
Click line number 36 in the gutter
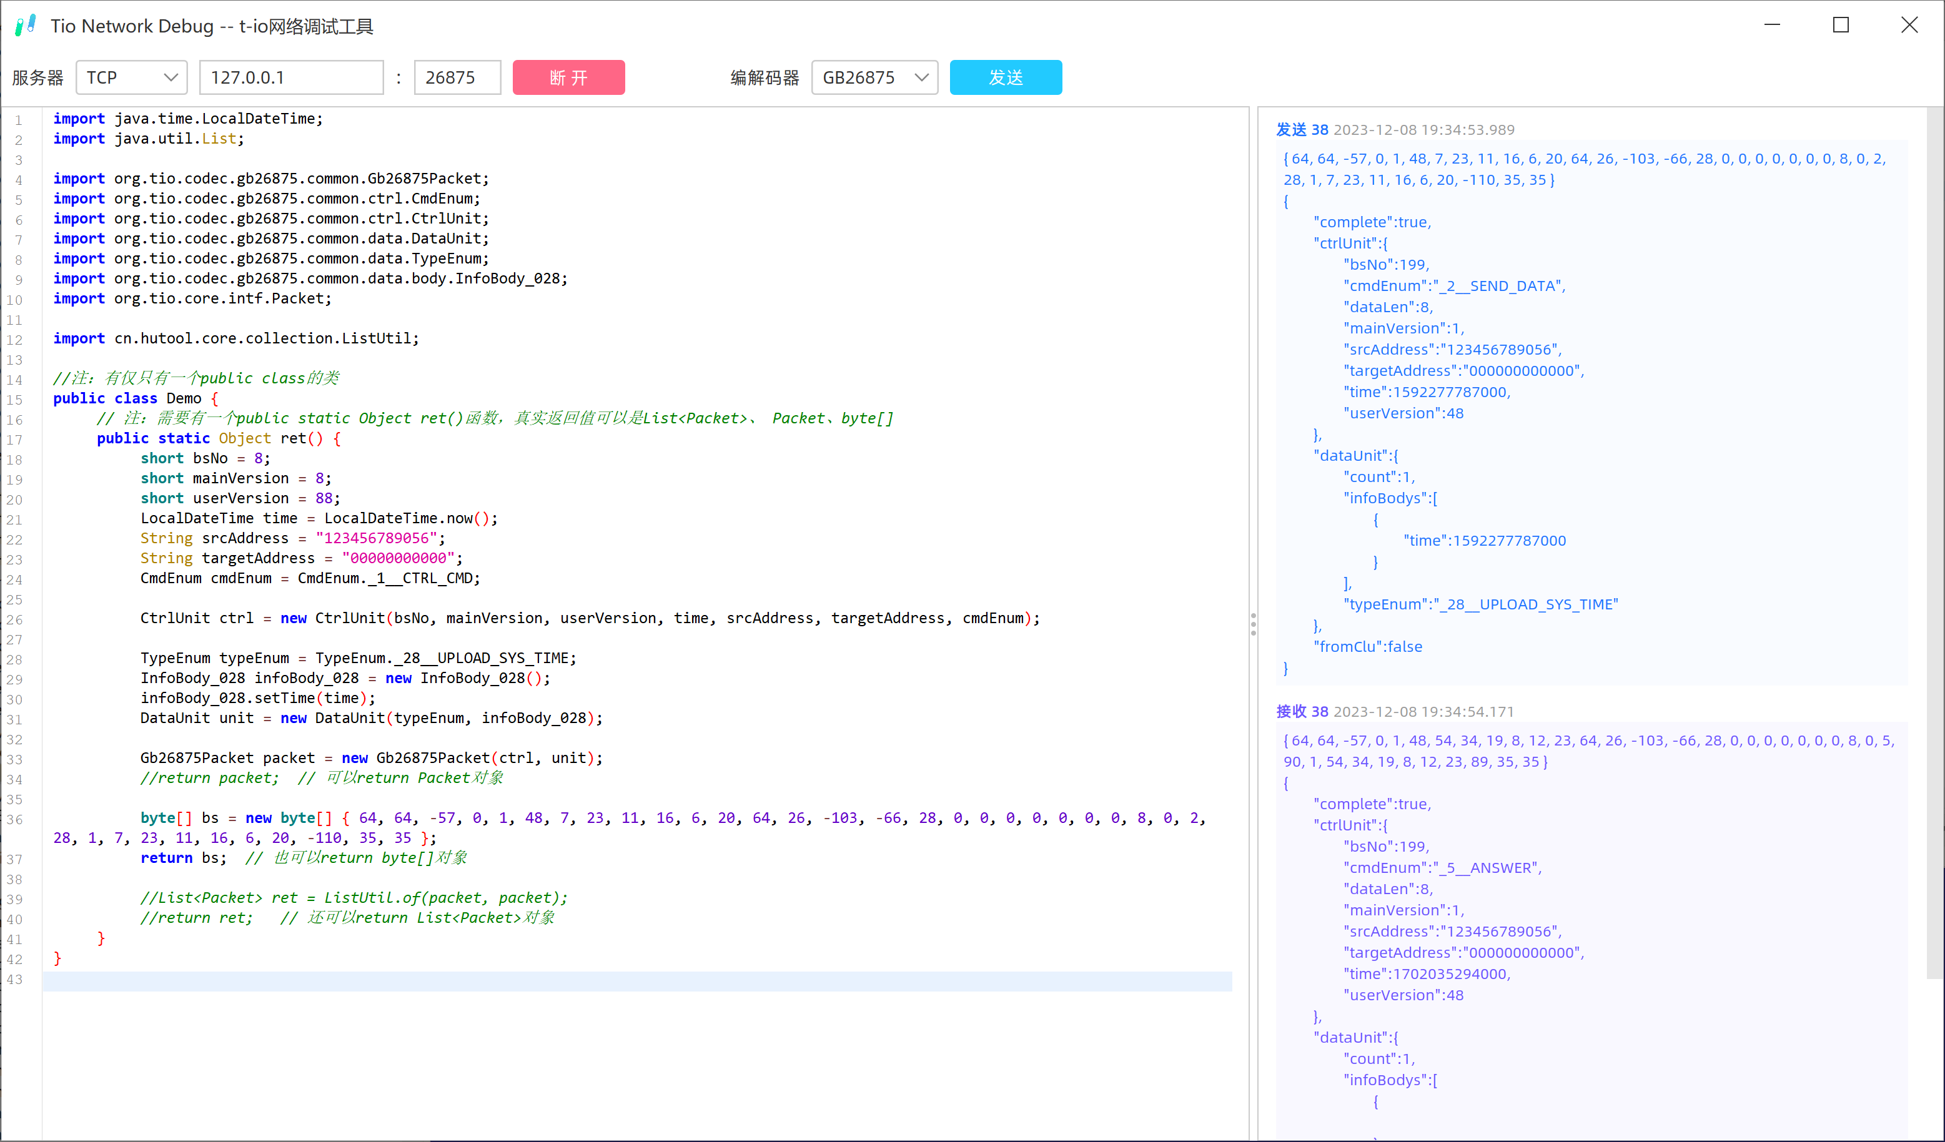(x=14, y=819)
